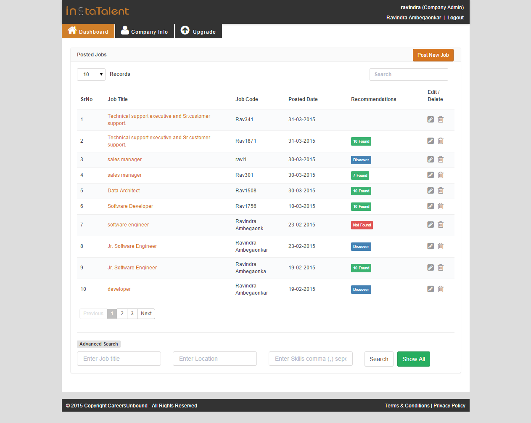Open first Technical support executive job Rav341
Screen dimensions: 531x423
tap(159, 120)
